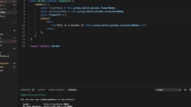Open the http://192.168.1.28:3000/ network link

[x=58, y=106]
